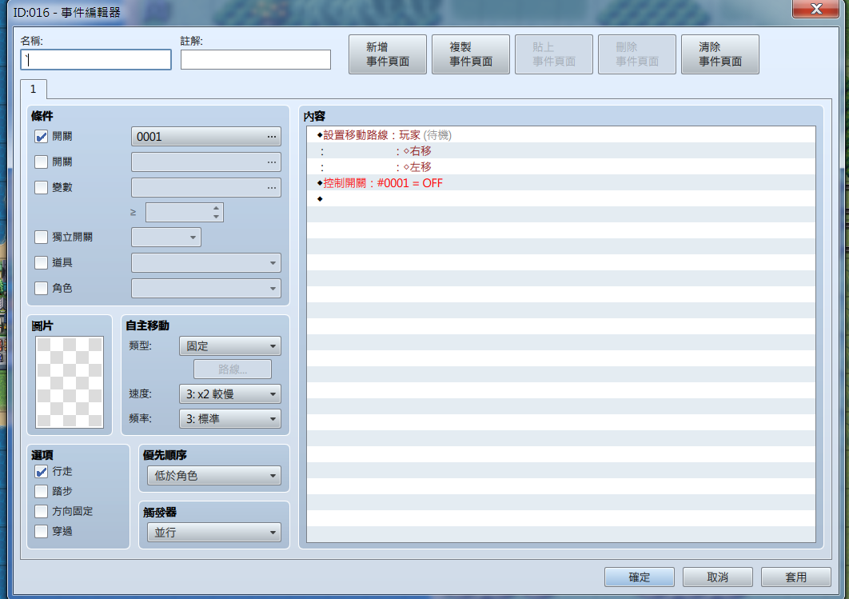Select the ◇右移 movement line
This screenshot has width=849, height=599.
click(561, 151)
